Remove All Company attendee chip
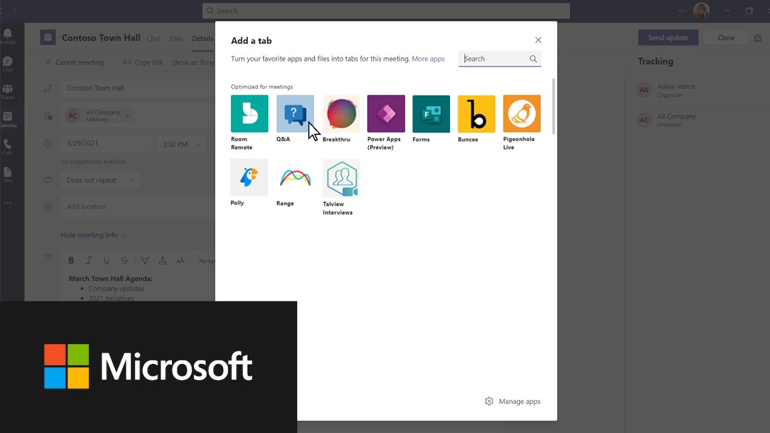 tap(128, 115)
